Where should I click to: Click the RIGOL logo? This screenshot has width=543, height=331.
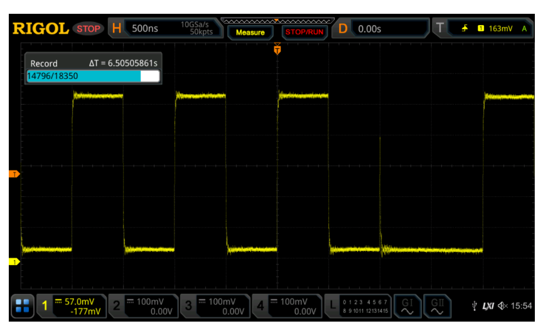click(x=41, y=28)
